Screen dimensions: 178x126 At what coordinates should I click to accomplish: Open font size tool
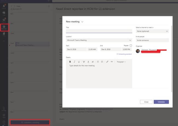point(93,62)
